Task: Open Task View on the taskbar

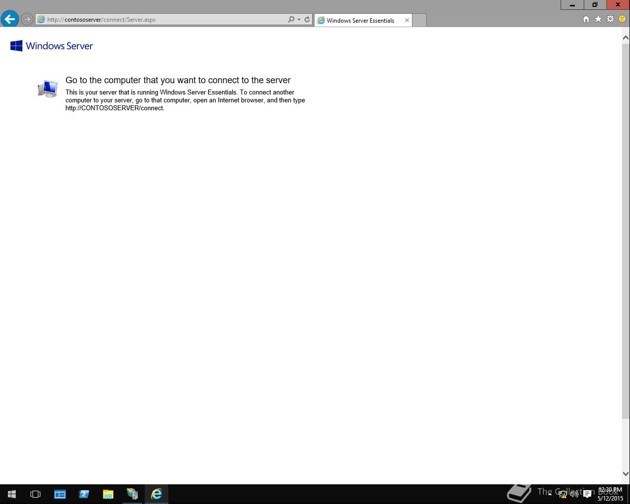Action: point(35,494)
